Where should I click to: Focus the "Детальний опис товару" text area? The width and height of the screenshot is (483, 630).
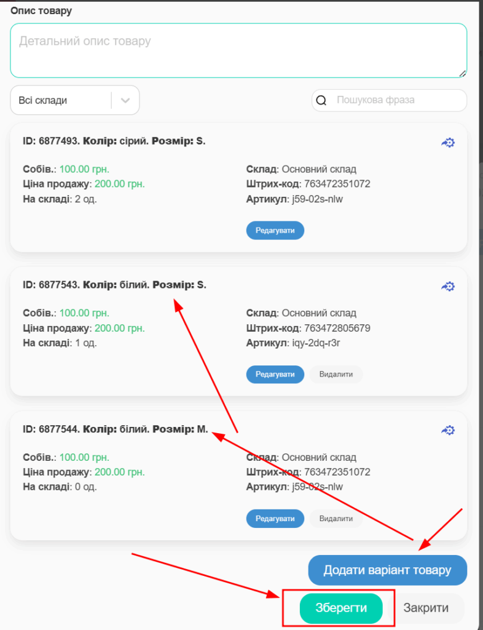(238, 50)
